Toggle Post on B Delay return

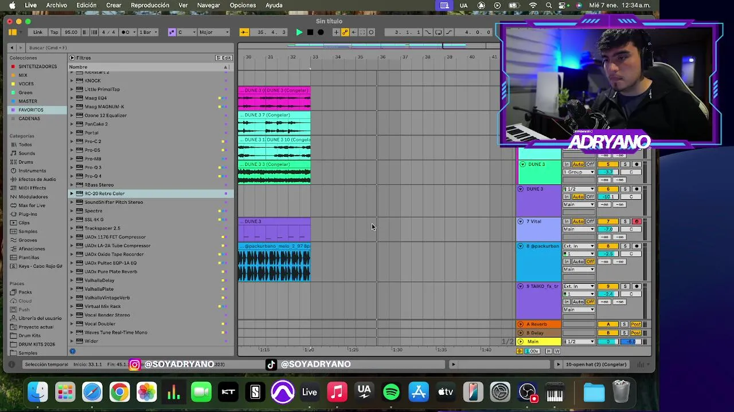coord(636,332)
